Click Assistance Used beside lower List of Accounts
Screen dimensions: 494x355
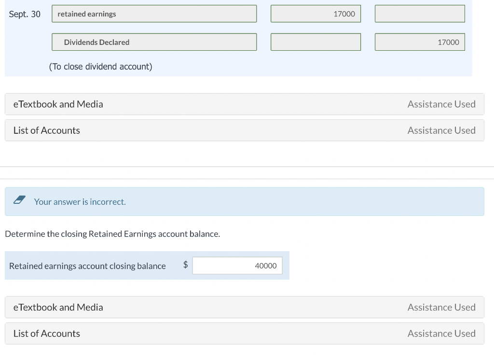pos(441,333)
